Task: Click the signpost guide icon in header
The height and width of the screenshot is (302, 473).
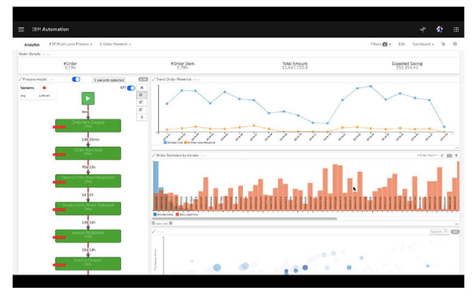Action: 423,29
